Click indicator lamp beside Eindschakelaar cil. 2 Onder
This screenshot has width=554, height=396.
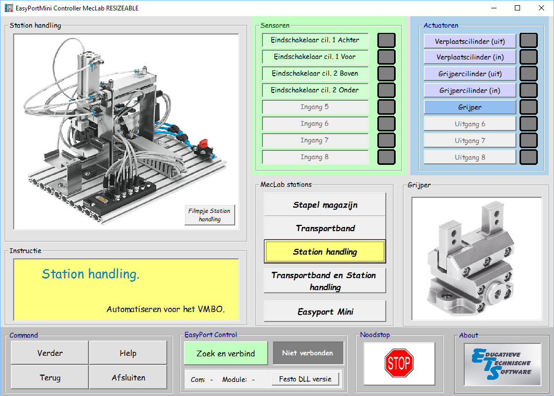(386, 90)
